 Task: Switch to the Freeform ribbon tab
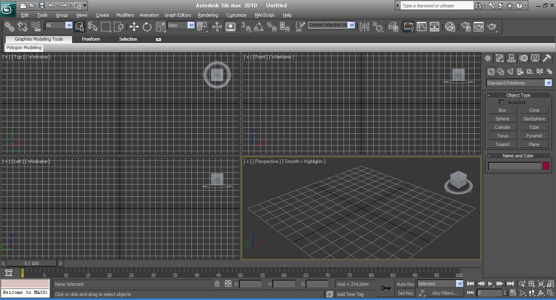91,39
